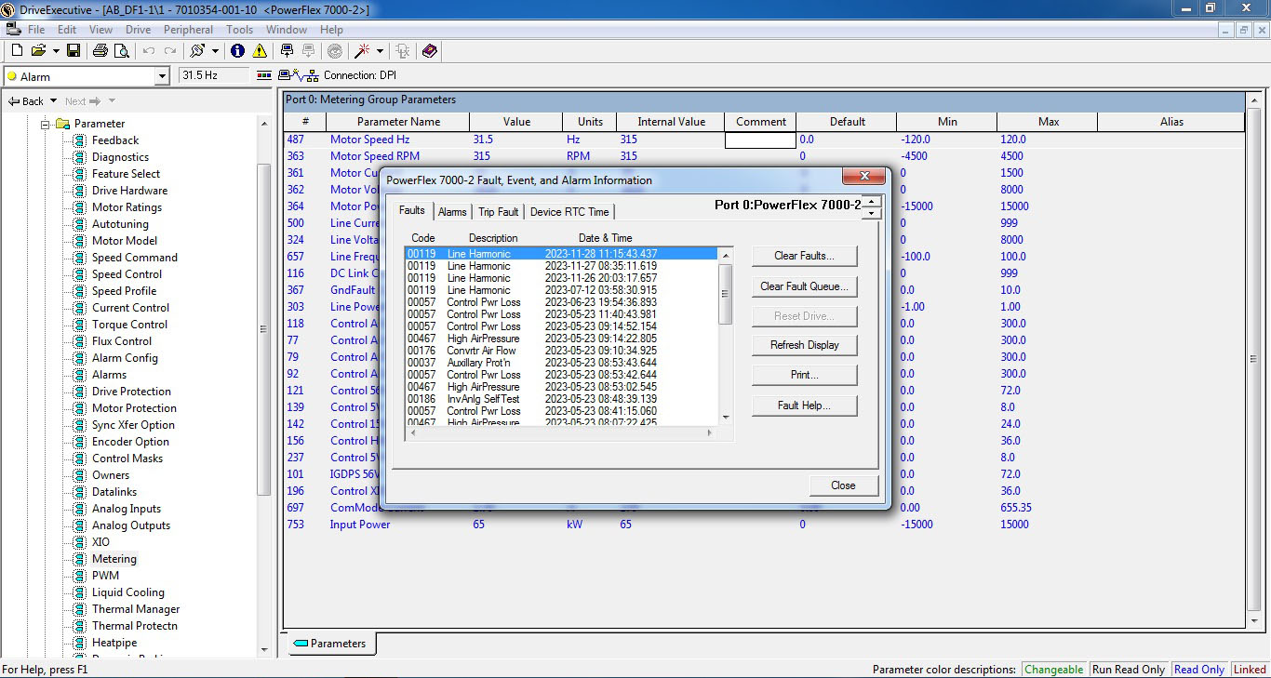Select the Convrtr Air Flow fault row
Screen dimensions: 1271x678
(562, 351)
